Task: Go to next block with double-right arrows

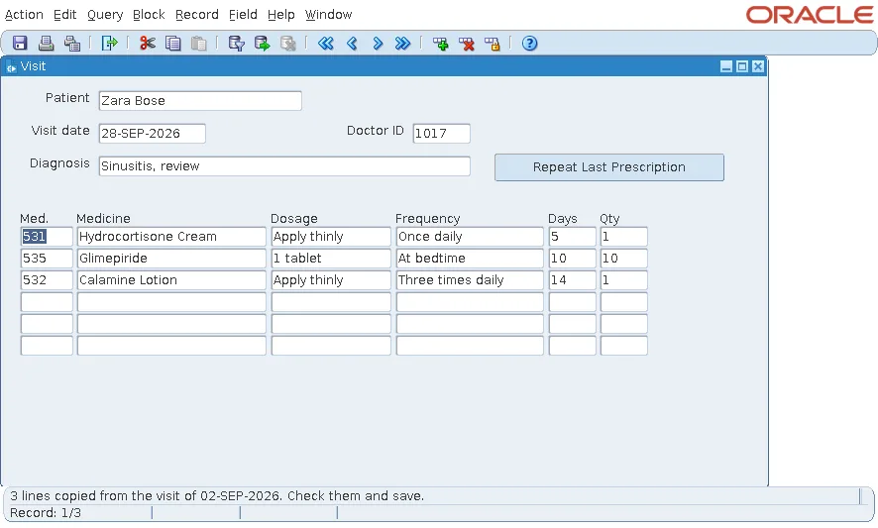Action: point(402,44)
